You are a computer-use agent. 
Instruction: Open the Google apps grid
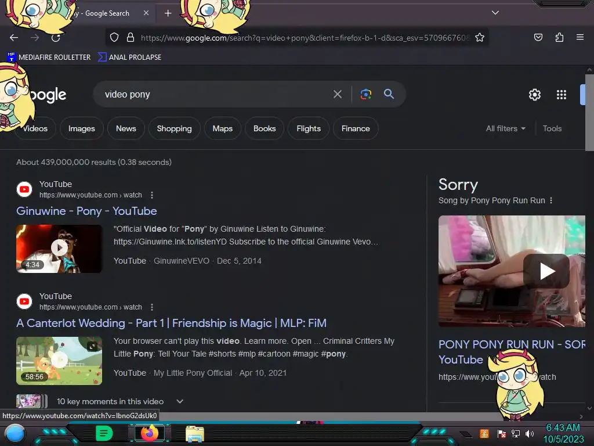(x=561, y=95)
